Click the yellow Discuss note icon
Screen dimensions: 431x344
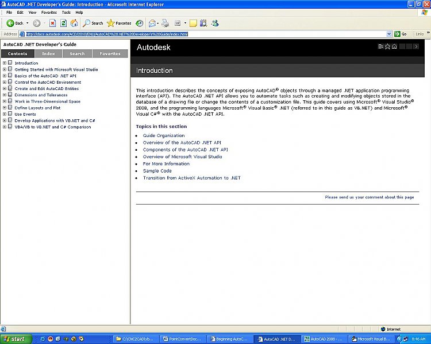point(193,24)
